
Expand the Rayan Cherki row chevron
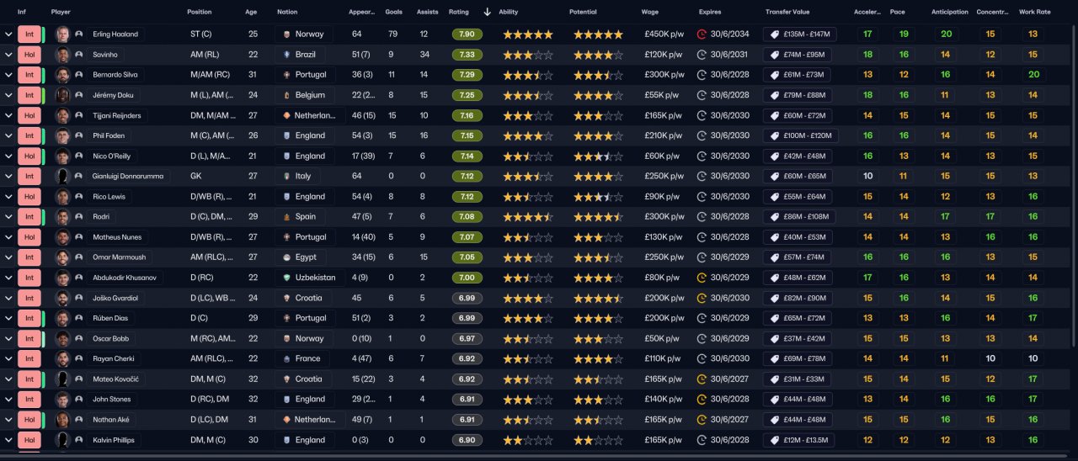(x=8, y=358)
